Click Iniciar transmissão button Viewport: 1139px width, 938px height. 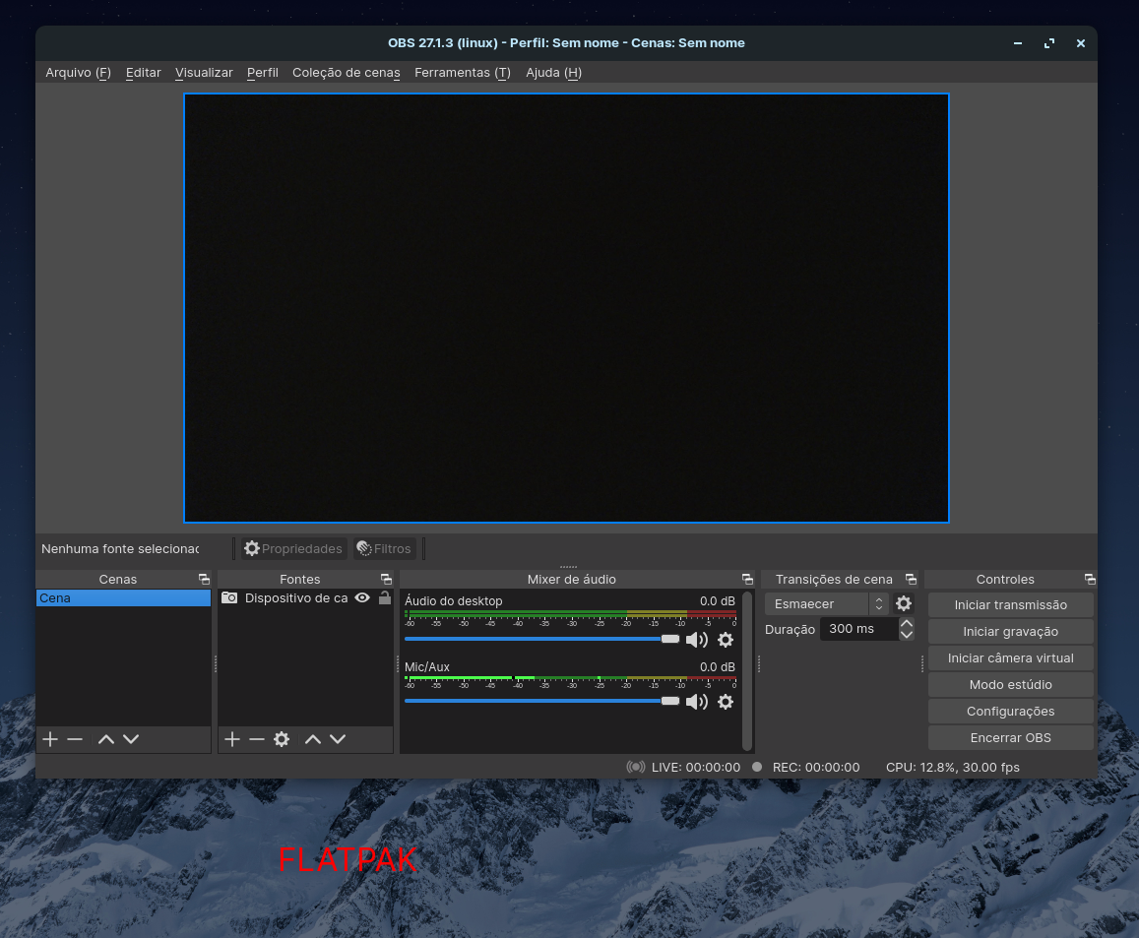pos(1010,604)
